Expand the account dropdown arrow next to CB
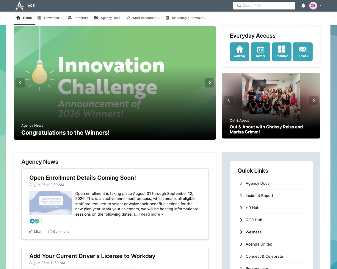 click(x=321, y=5)
